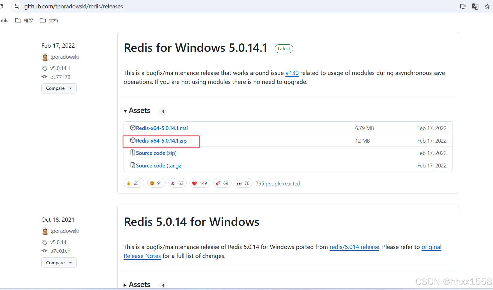
Task: Click the Latest badge
Action: [x=284, y=49]
